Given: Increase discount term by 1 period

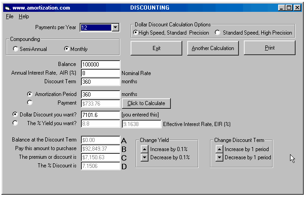Looking at the screenshot, I should (x=219, y=149).
